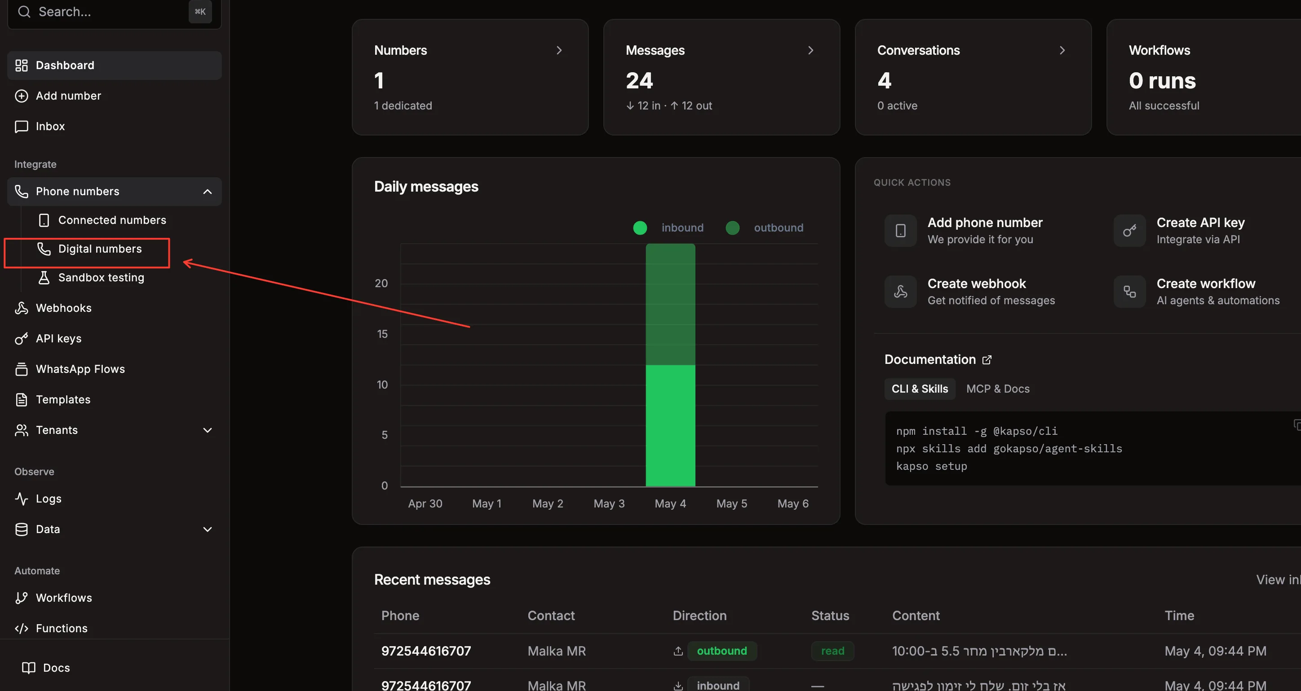Click the Tenants people icon
Viewport: 1301px width, 691px height.
tap(21, 430)
